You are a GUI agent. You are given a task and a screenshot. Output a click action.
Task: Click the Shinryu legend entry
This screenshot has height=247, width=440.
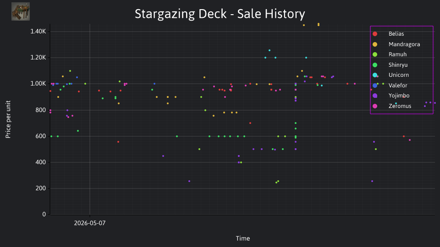(398, 64)
